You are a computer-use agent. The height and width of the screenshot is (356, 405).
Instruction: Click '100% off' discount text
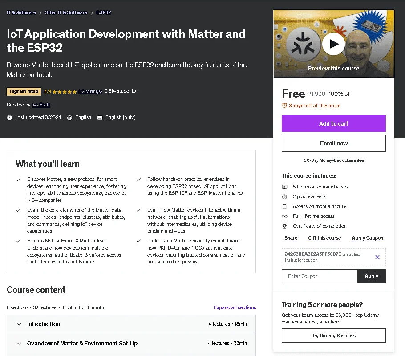pyautogui.click(x=340, y=94)
